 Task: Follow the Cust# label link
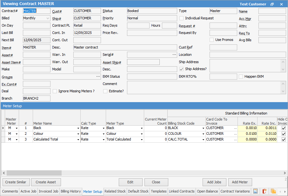tap(57, 11)
